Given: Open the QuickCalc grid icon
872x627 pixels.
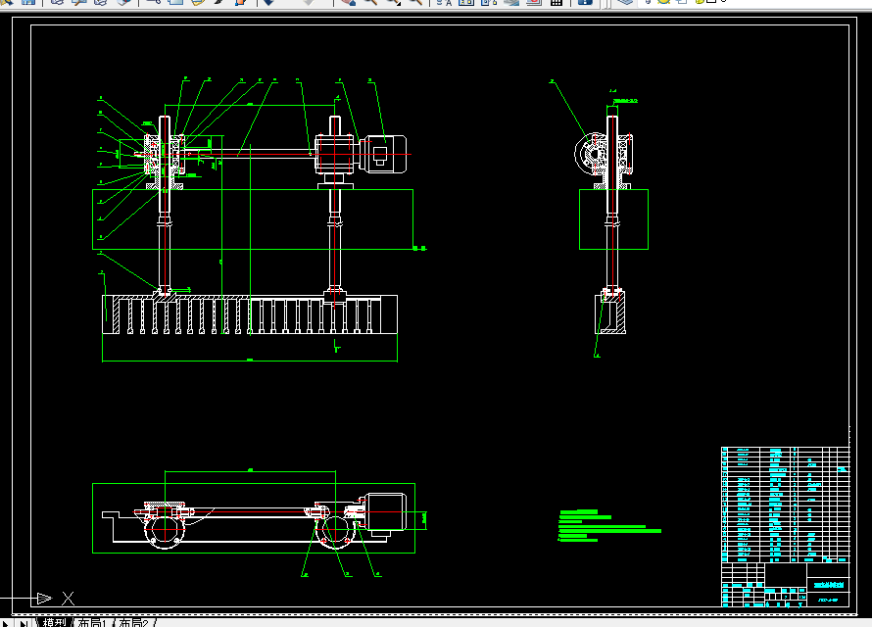Looking at the screenshot, I should coord(557,2).
